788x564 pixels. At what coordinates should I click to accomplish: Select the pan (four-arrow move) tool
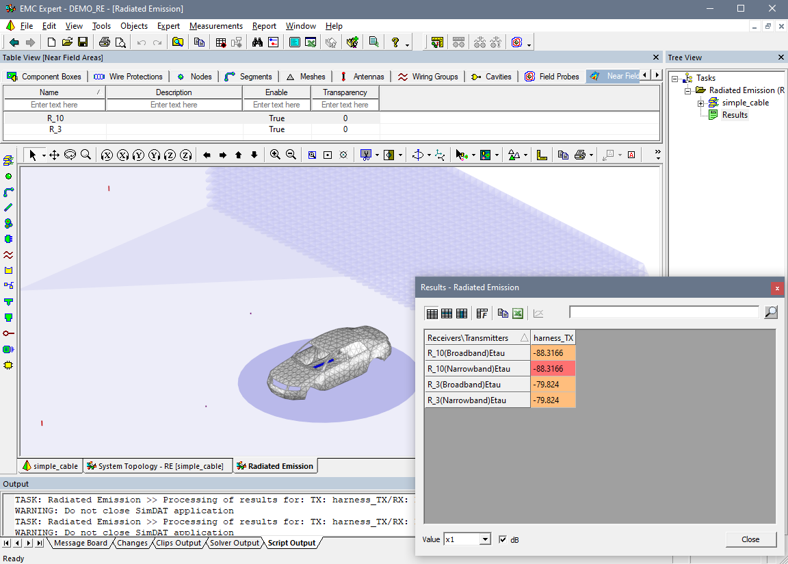tap(54, 155)
